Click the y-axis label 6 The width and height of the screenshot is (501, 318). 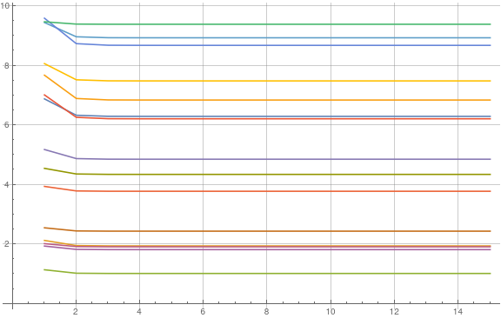(x=6, y=125)
